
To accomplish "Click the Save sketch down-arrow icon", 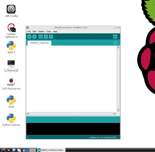I will click(x=51, y=37).
